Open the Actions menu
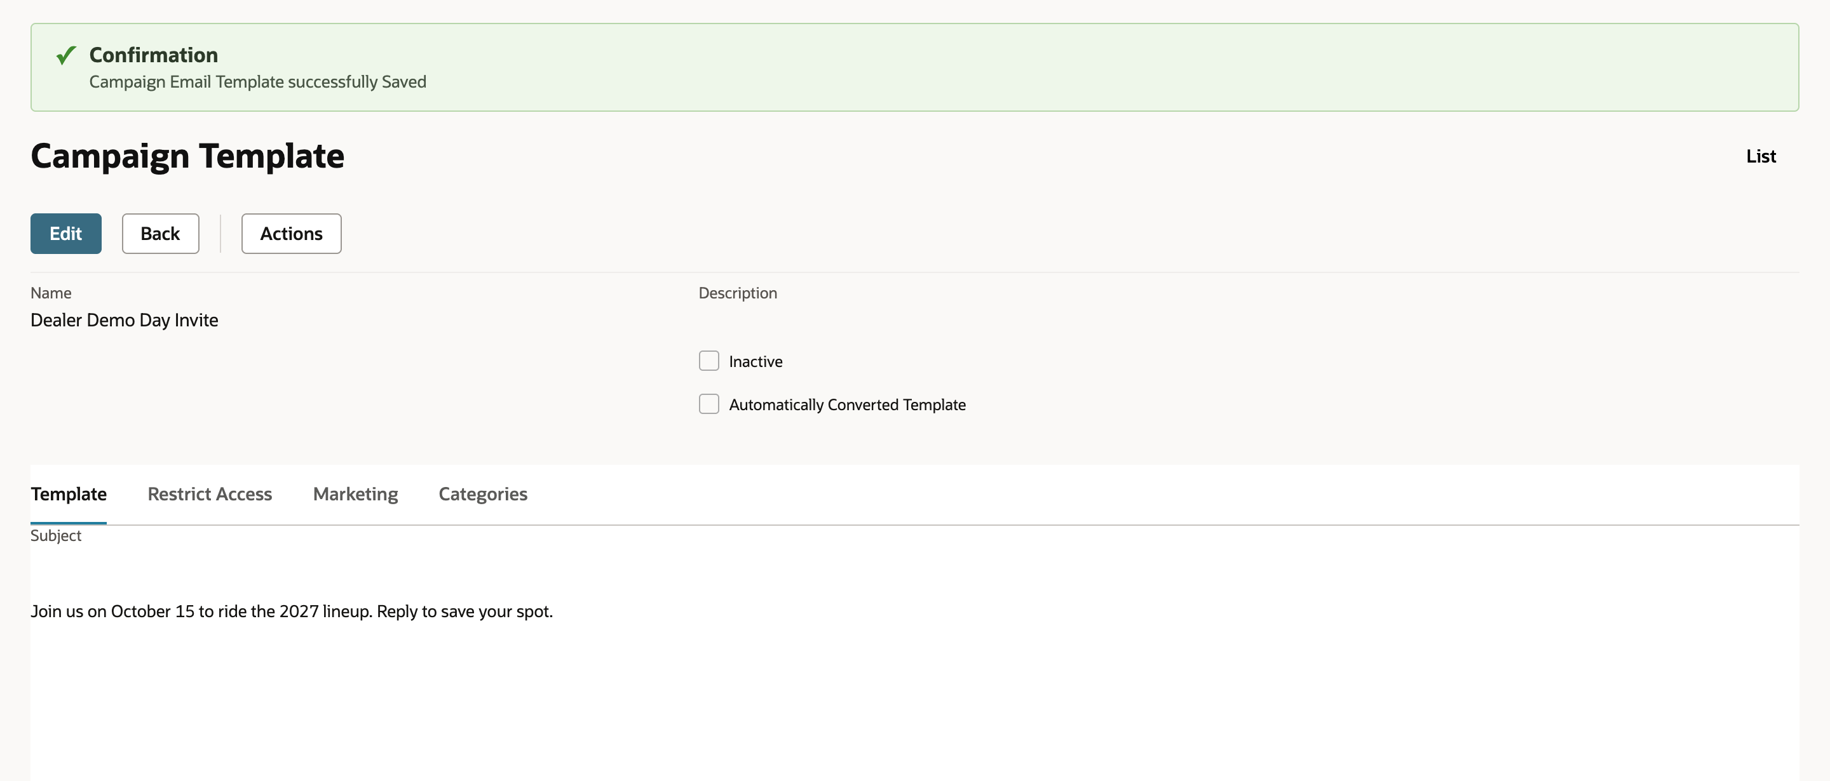 pyautogui.click(x=291, y=234)
